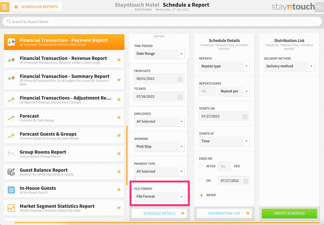Click the search magnifier icon

point(8,21)
